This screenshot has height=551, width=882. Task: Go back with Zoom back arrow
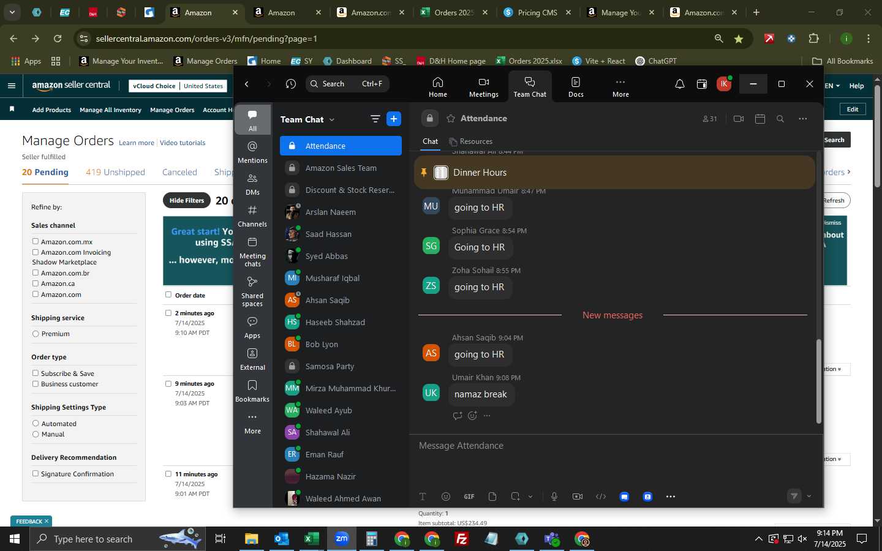[x=247, y=84]
